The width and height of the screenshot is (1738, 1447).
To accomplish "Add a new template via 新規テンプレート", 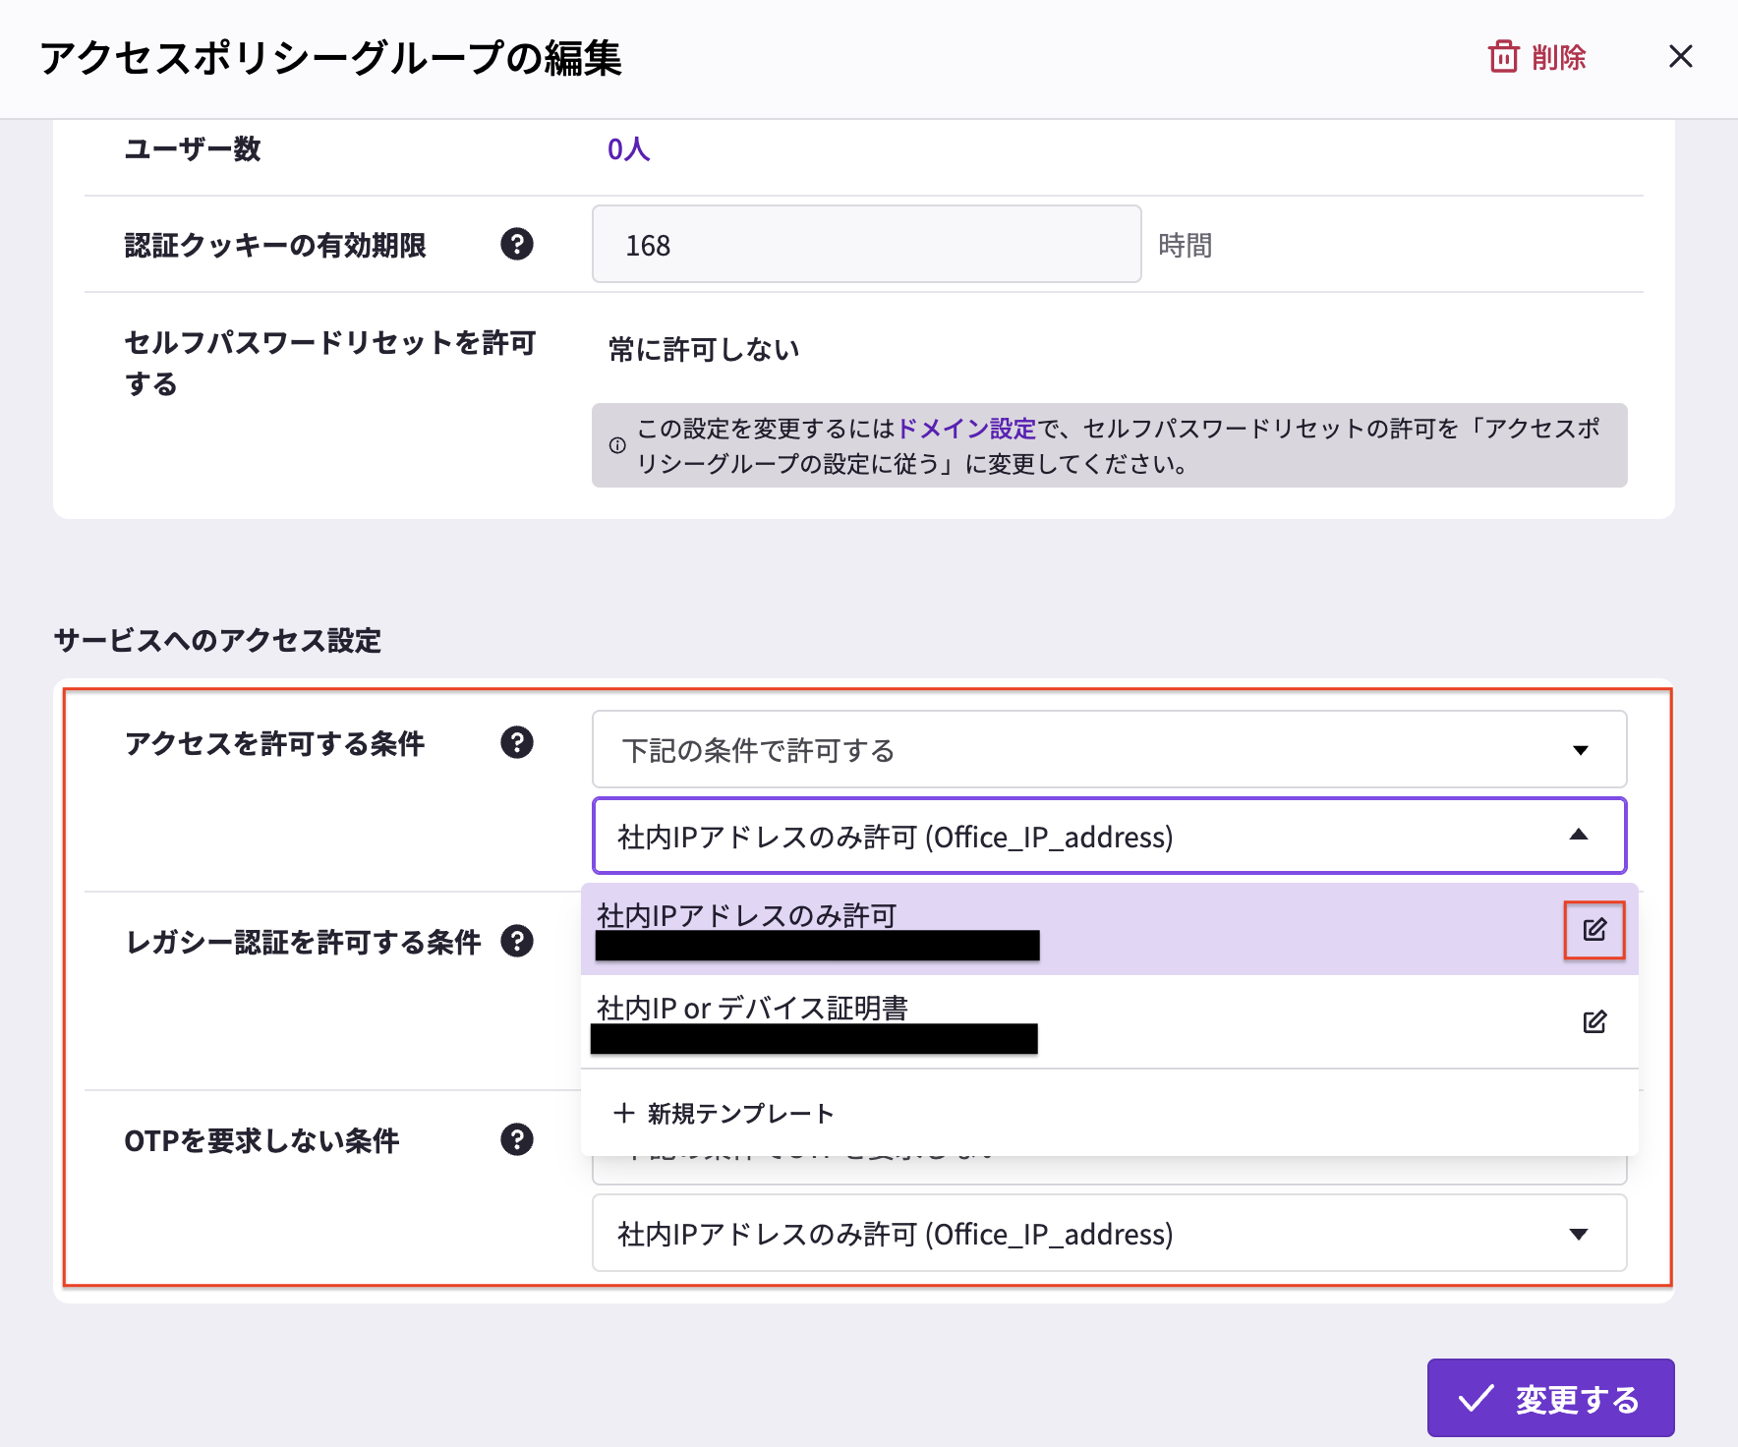I will point(724,1114).
